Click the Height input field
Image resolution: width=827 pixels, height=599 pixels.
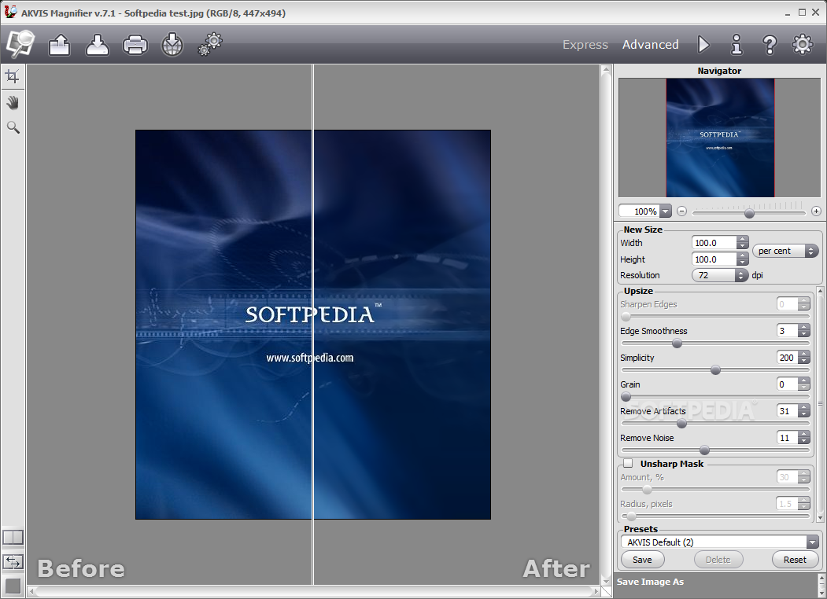(714, 259)
